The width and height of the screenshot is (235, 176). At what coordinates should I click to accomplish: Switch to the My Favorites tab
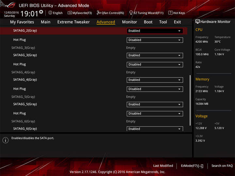pyautogui.click(x=22, y=22)
